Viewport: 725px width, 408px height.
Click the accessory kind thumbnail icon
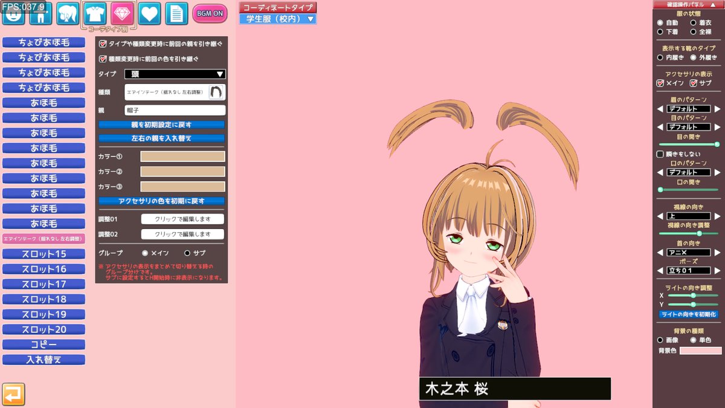pos(217,92)
